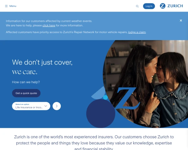The height and width of the screenshot is (150, 188).
Task: Follow the "click here" weather info link
Action: click(x=49, y=25)
